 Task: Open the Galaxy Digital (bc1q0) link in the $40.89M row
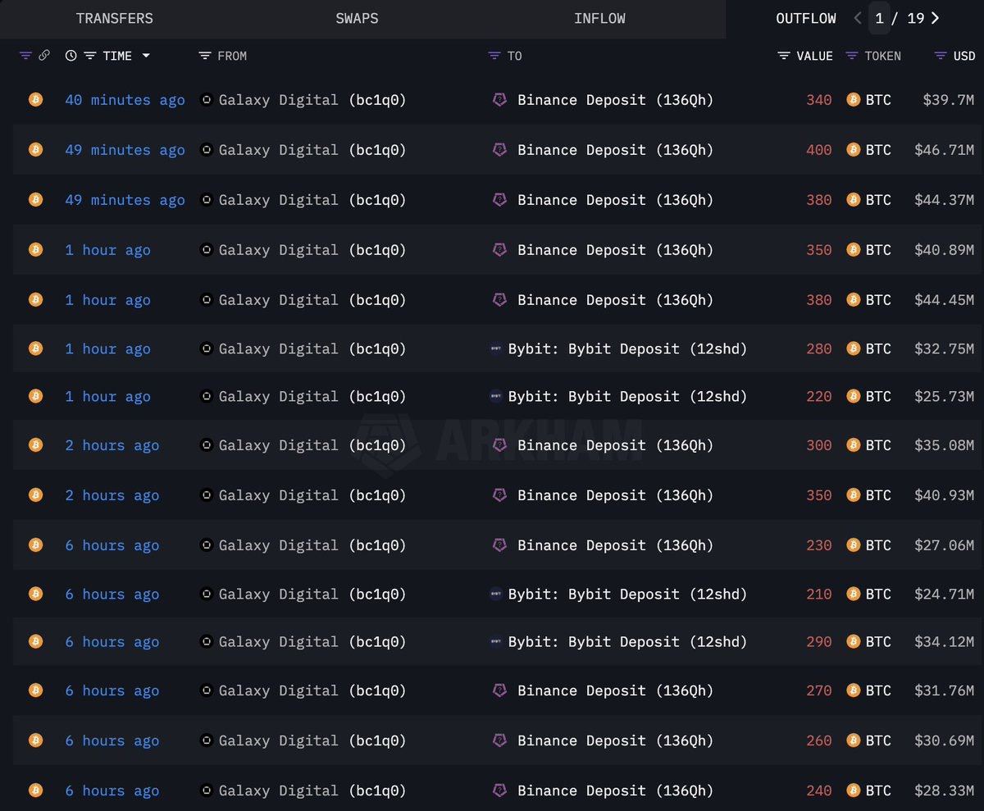[x=312, y=250]
